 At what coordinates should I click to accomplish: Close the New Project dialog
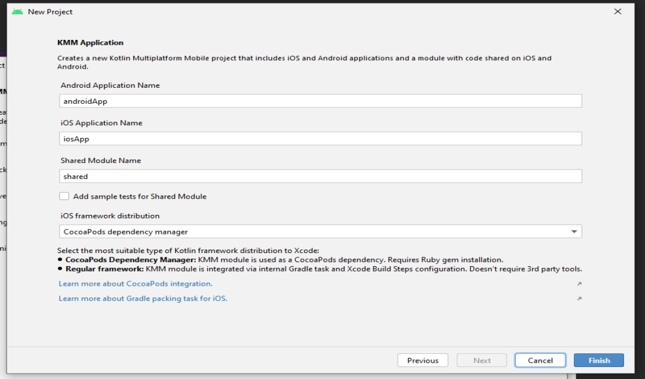[618, 11]
